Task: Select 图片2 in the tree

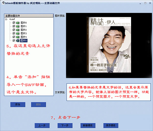Action: click(24, 30)
